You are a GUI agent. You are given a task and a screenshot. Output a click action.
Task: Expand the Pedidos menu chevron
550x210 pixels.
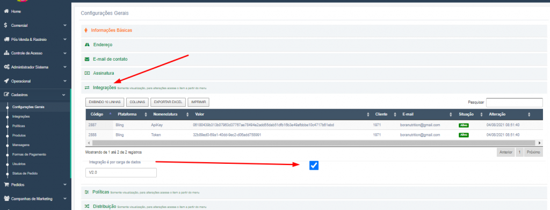click(65, 184)
